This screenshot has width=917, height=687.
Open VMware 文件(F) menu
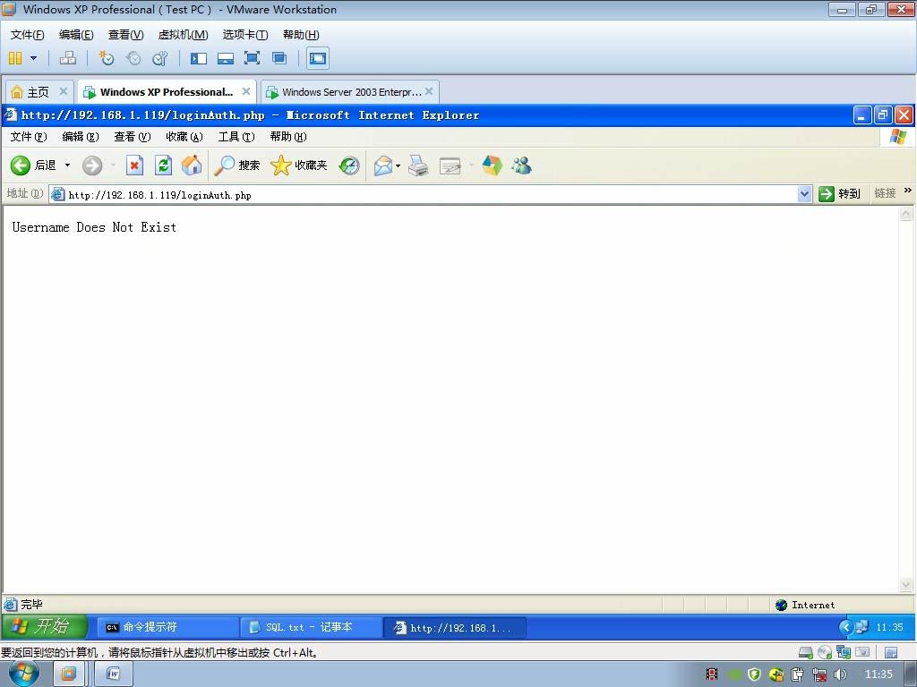(28, 35)
